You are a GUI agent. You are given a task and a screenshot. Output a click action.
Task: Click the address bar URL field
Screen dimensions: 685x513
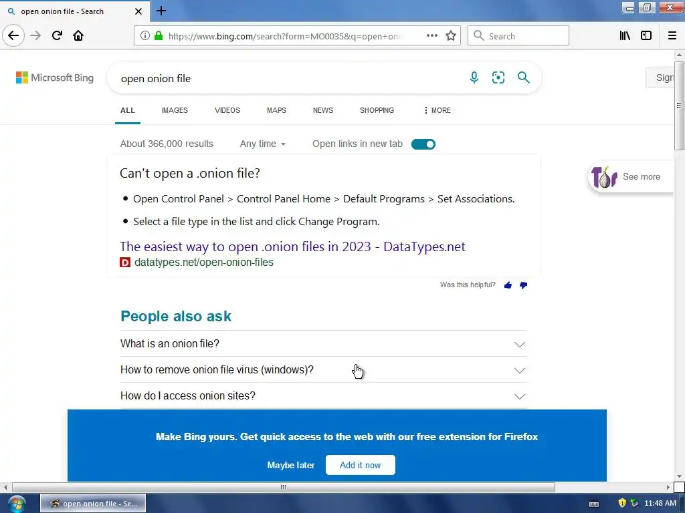pyautogui.click(x=284, y=36)
